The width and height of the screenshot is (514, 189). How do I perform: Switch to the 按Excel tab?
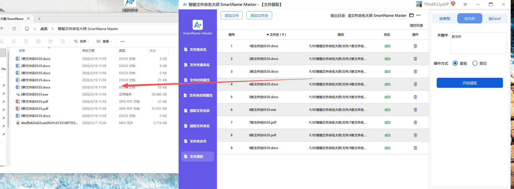click(495, 19)
